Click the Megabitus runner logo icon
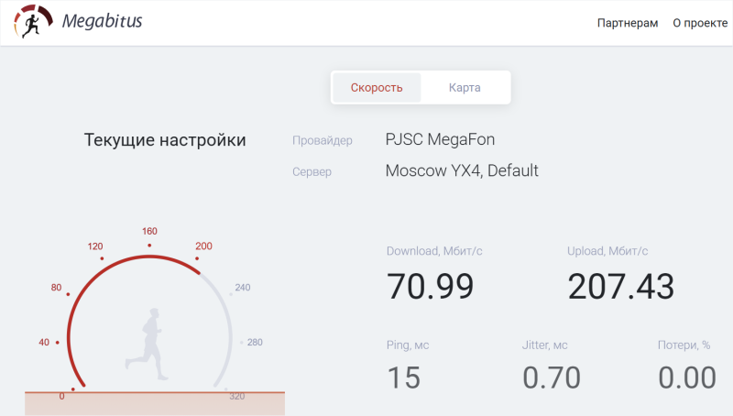 pos(32,22)
